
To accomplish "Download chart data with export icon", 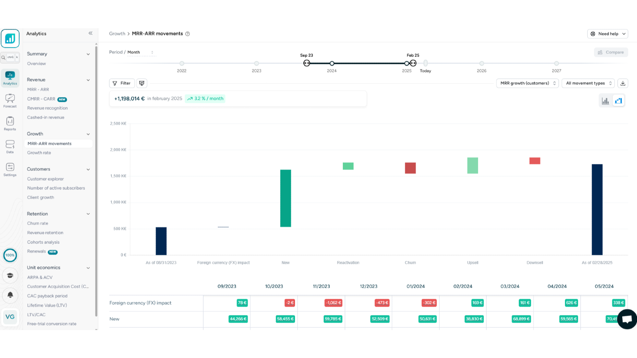I will 623,83.
